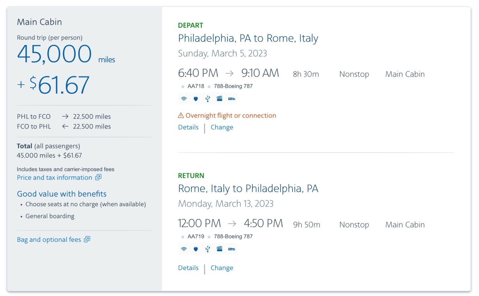Open Price and tax information

[54, 177]
